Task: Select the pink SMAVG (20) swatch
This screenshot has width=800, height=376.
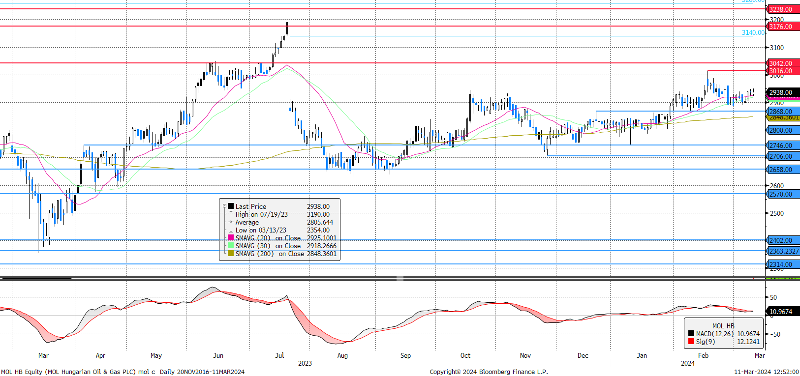Action: coord(231,238)
